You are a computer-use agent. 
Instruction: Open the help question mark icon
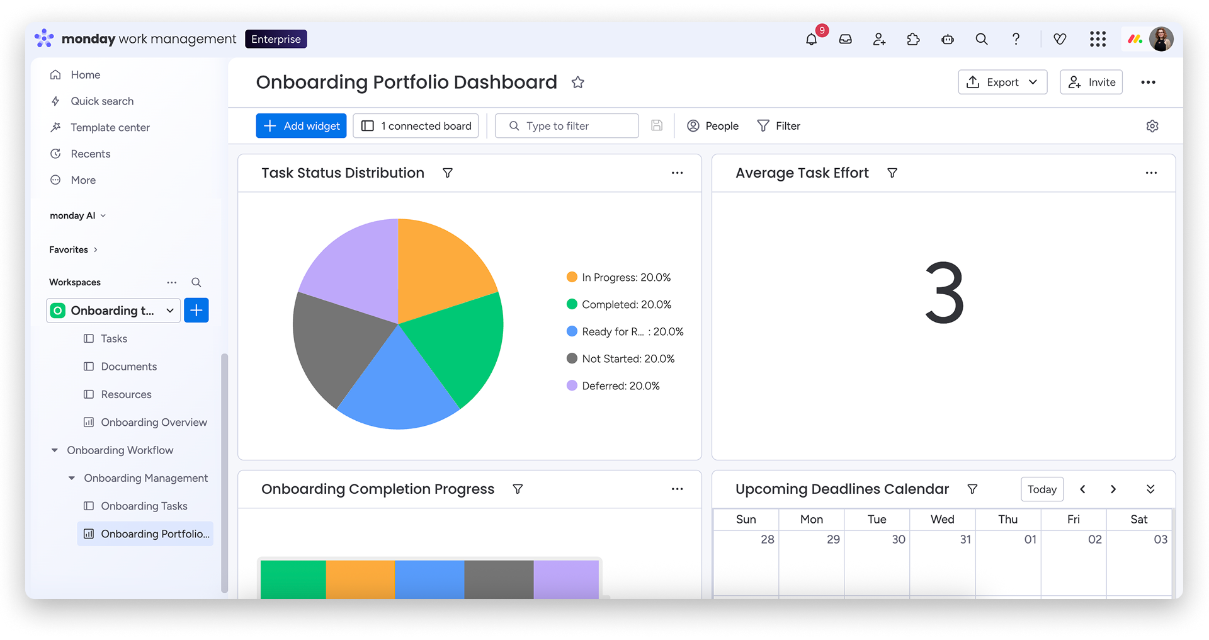[x=1015, y=39]
